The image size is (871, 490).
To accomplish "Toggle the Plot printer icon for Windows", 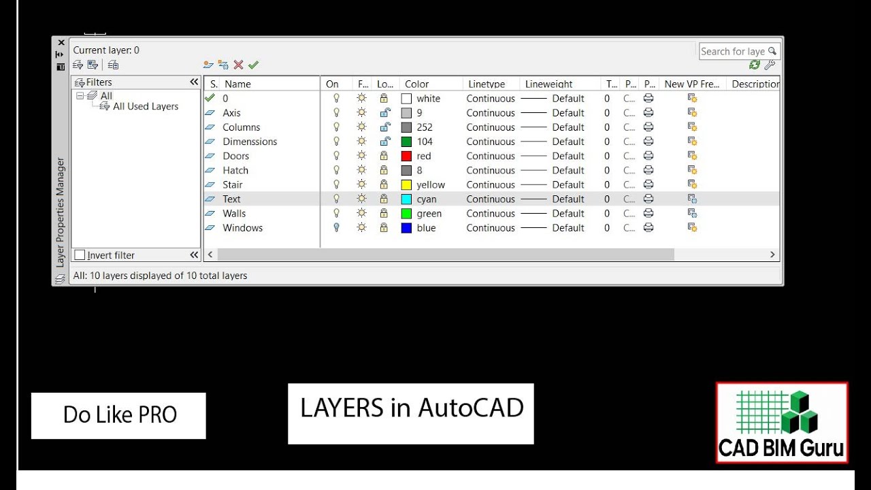I will pos(649,228).
